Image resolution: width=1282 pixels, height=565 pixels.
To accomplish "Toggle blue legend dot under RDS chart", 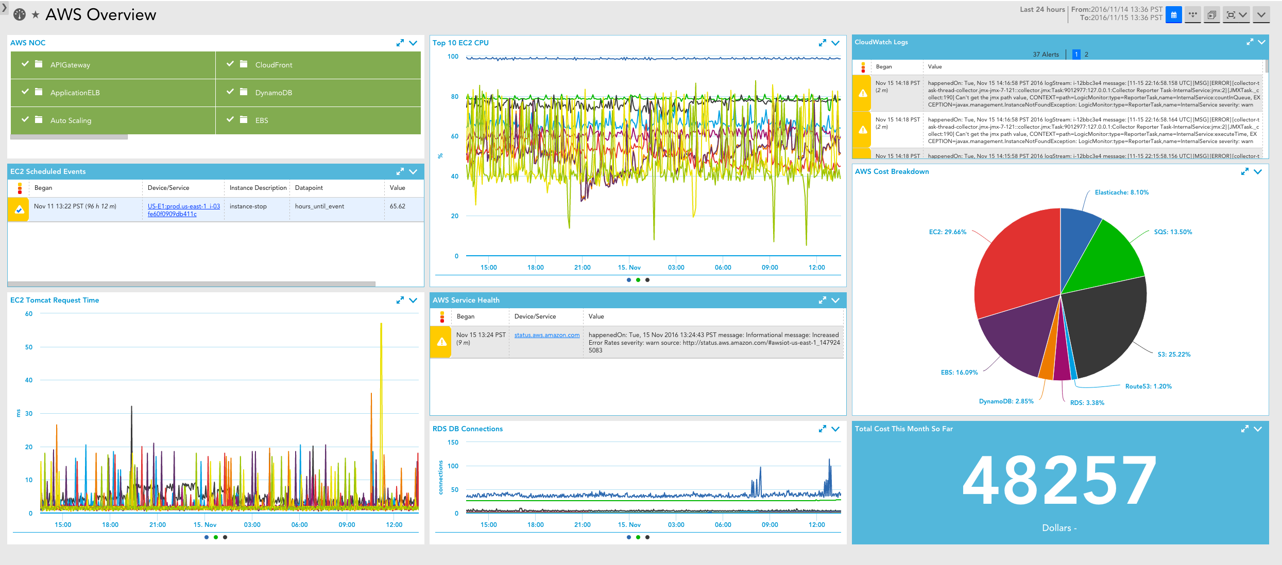I will 629,537.
